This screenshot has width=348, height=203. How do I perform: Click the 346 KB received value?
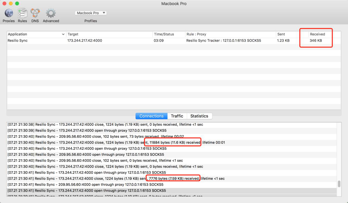[x=316, y=41]
